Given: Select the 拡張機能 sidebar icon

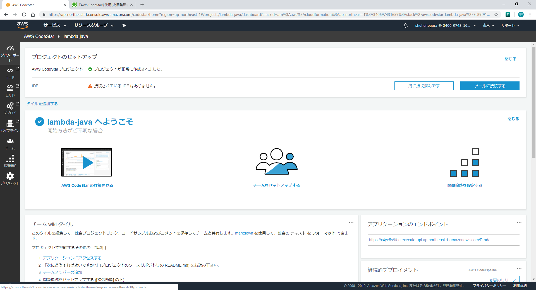Looking at the screenshot, I should pos(10,161).
